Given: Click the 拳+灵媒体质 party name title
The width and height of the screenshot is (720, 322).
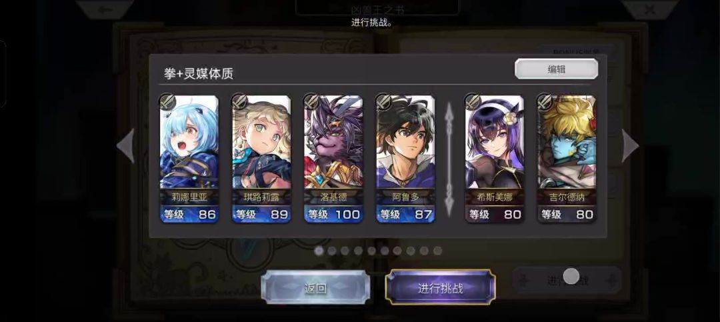Looking at the screenshot, I should tap(199, 73).
